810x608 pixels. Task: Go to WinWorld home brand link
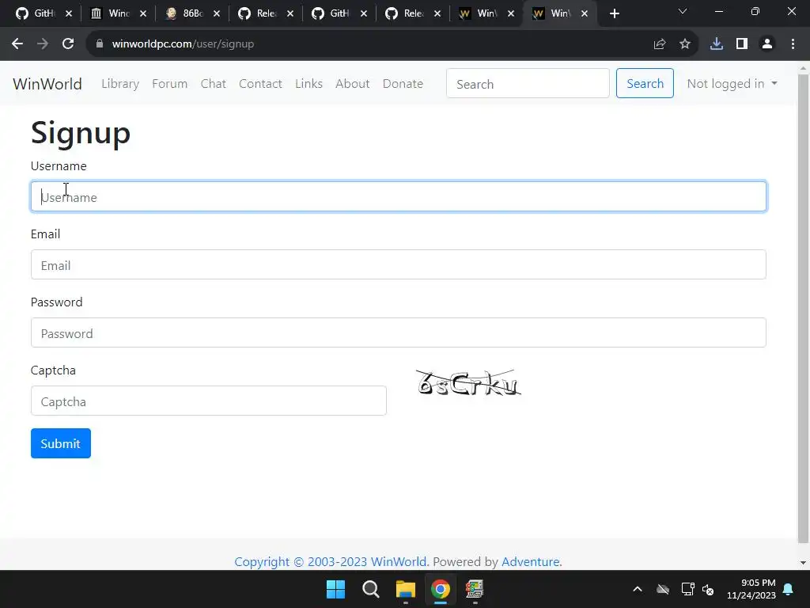[47, 84]
